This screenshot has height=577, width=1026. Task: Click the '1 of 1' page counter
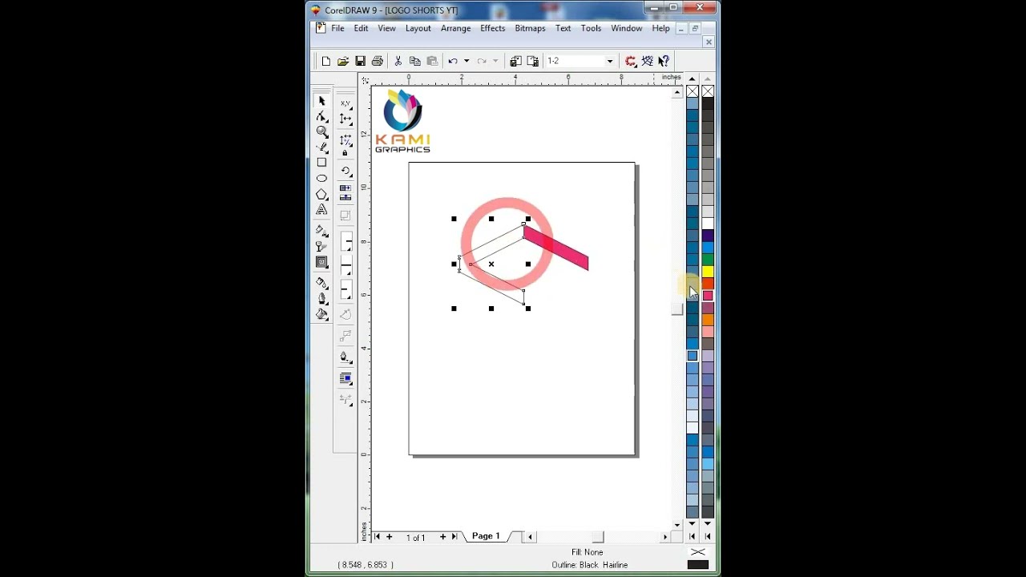[x=415, y=538]
